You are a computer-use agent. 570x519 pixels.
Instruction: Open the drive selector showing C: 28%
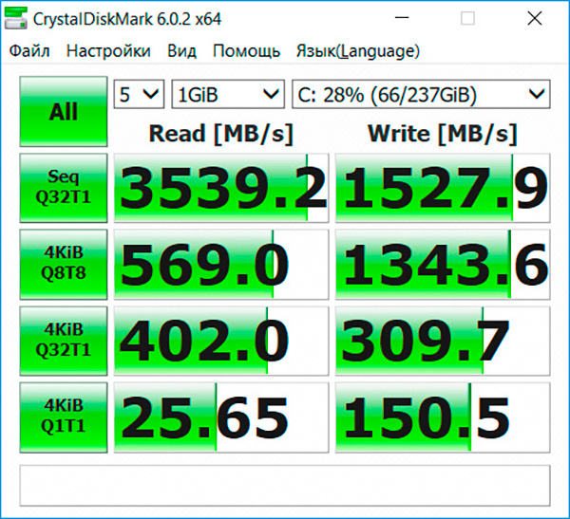coord(421,94)
